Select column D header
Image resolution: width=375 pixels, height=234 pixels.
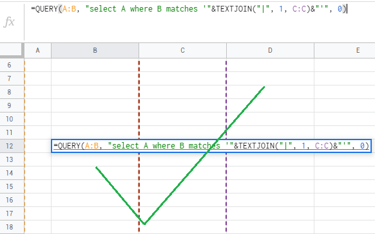click(270, 50)
